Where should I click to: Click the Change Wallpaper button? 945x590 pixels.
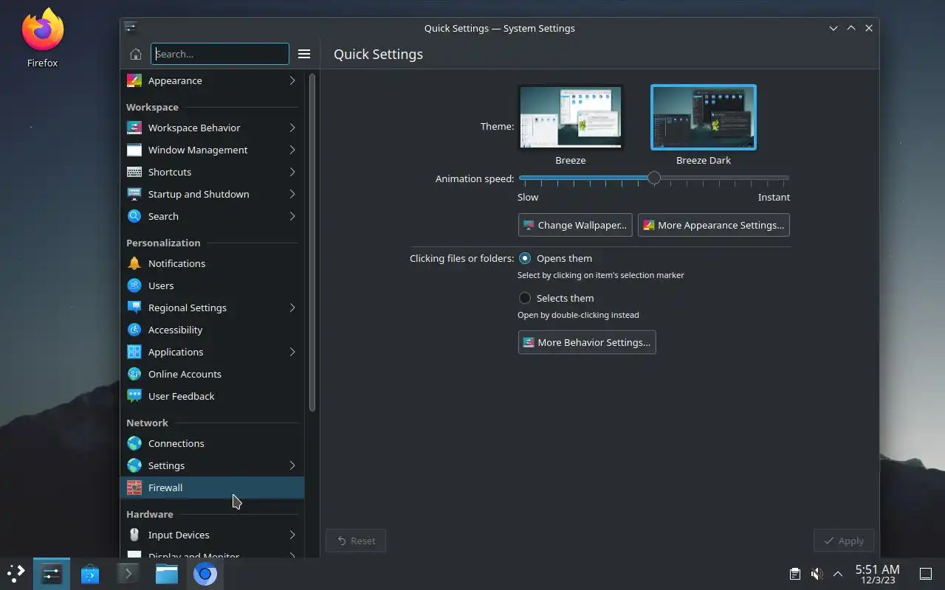[x=575, y=225]
